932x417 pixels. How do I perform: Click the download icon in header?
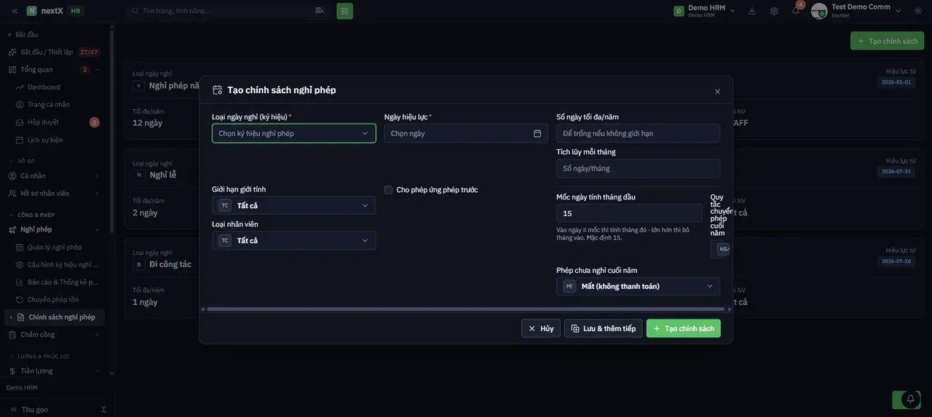pos(752,11)
